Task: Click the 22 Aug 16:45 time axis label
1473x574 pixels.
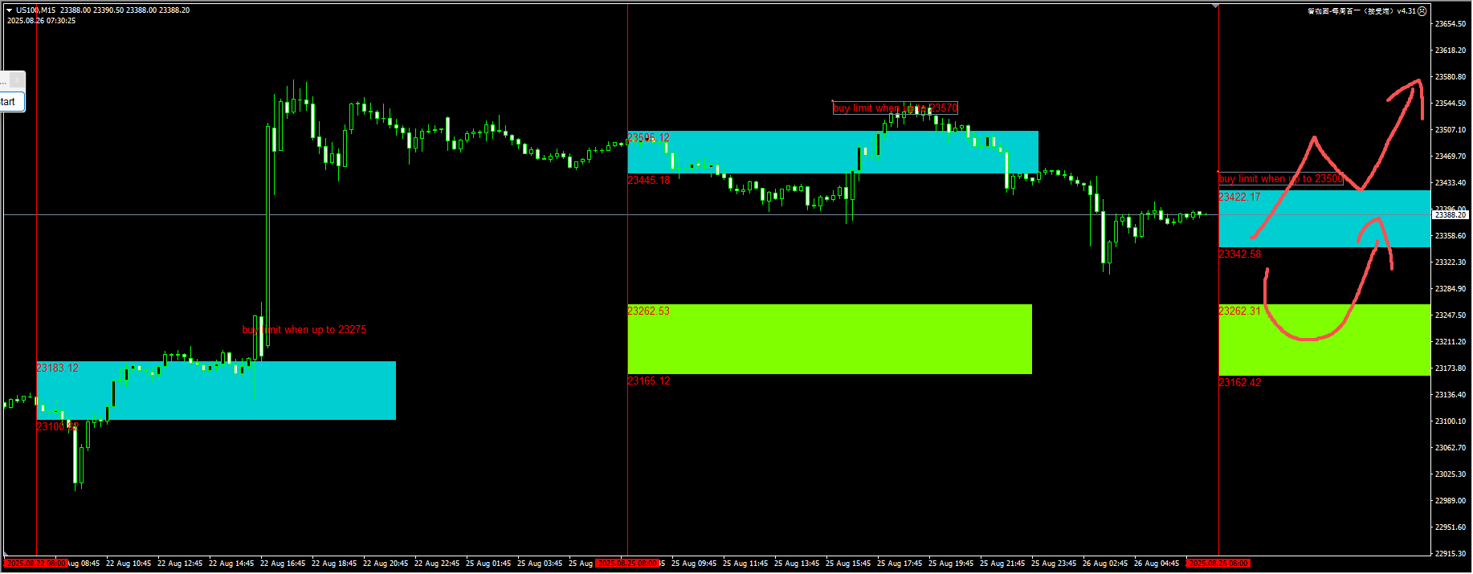Action: (x=283, y=564)
